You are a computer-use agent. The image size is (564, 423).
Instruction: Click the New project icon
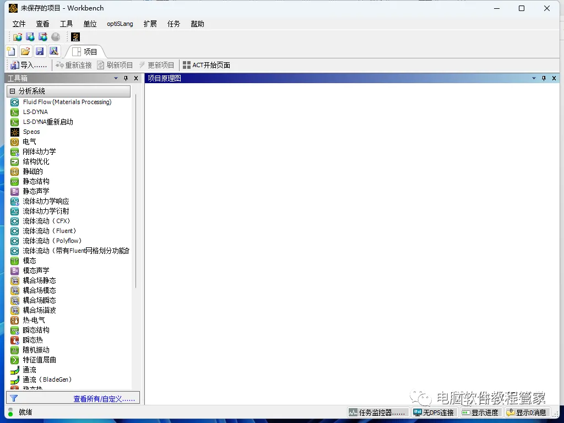(x=11, y=51)
